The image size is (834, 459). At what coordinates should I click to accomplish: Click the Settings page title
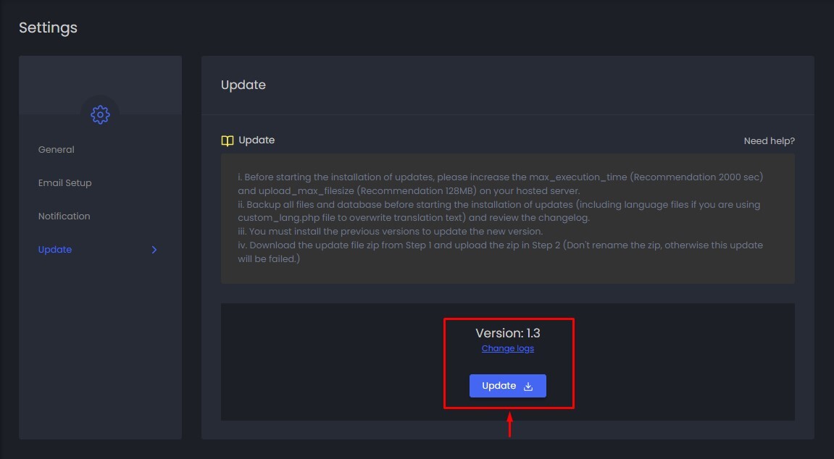tap(48, 28)
